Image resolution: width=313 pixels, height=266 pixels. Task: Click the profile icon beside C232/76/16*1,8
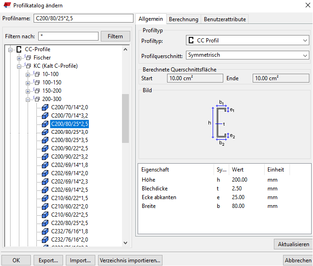click(x=45, y=231)
